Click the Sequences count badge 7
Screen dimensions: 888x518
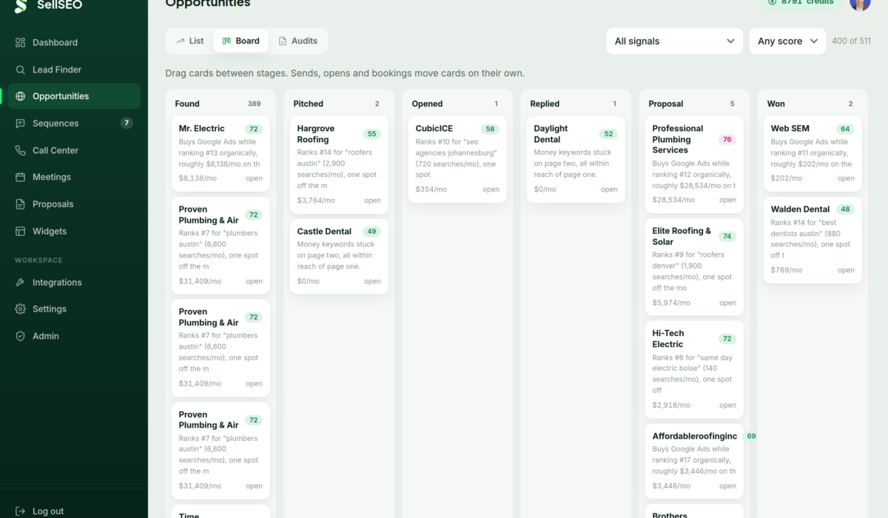(127, 124)
